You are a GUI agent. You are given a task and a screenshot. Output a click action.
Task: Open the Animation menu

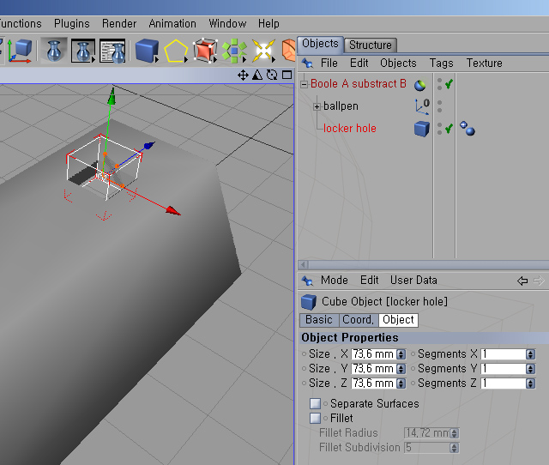click(x=172, y=23)
